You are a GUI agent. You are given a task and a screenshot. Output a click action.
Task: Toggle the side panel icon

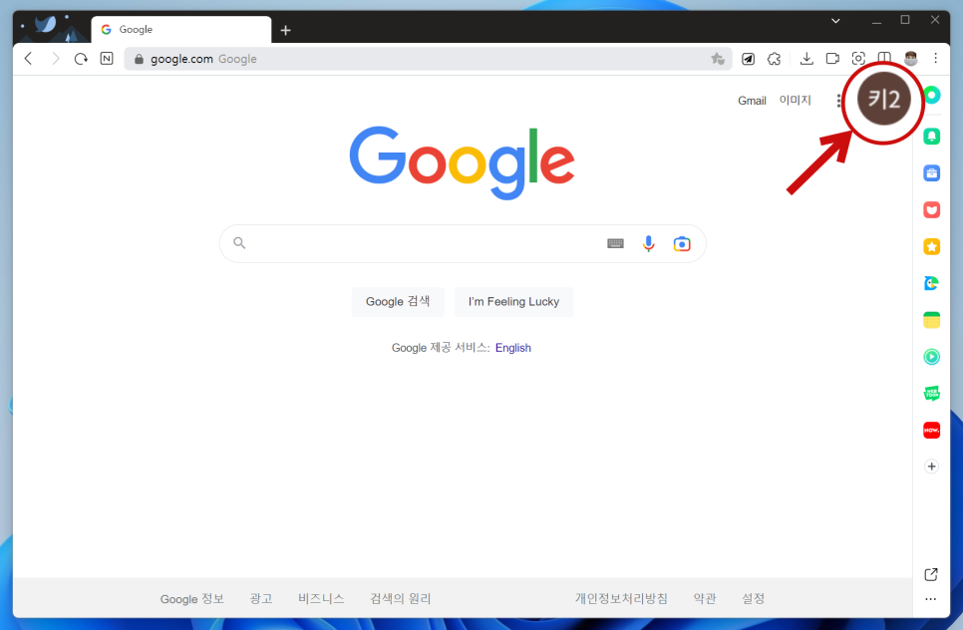pos(884,59)
